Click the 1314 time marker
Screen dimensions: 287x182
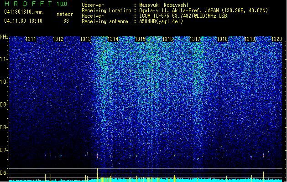pyautogui.click(x=113, y=39)
